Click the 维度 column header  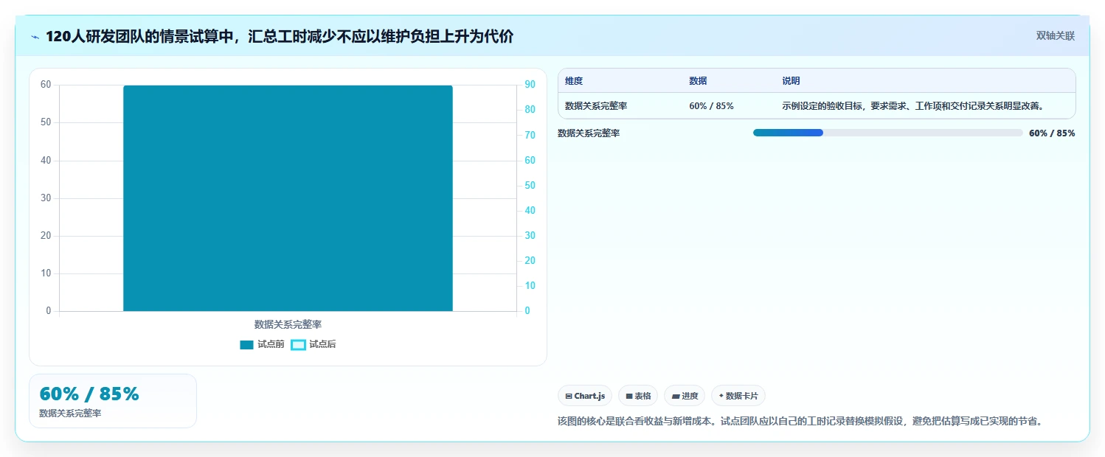pos(574,81)
